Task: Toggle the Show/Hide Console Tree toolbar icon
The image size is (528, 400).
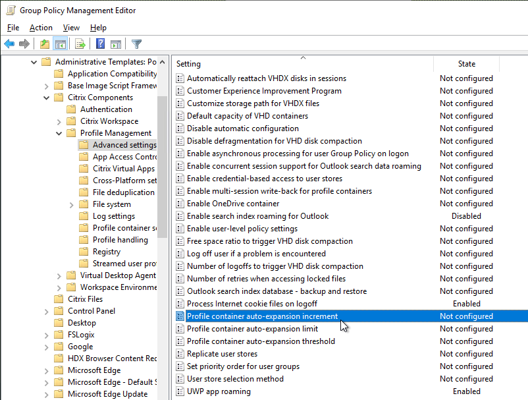Action: 61,43
